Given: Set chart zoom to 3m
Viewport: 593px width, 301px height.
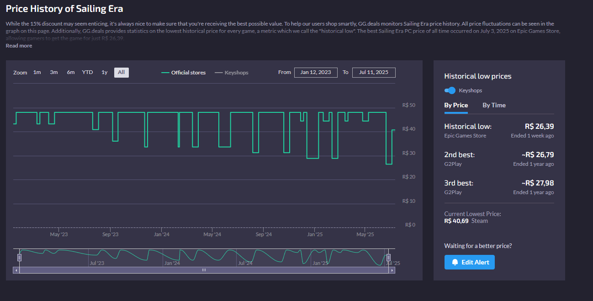Looking at the screenshot, I should tap(54, 72).
